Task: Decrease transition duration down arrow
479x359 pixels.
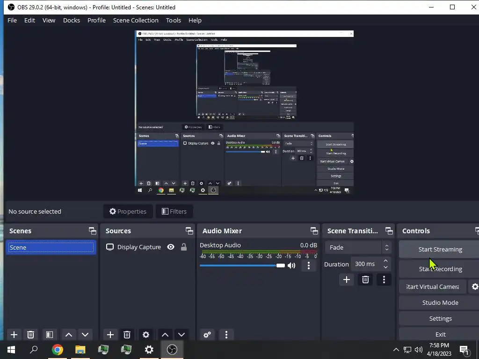Action: tap(385, 267)
